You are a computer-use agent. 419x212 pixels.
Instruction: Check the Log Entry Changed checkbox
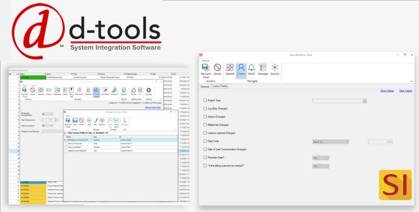pyautogui.click(x=205, y=108)
